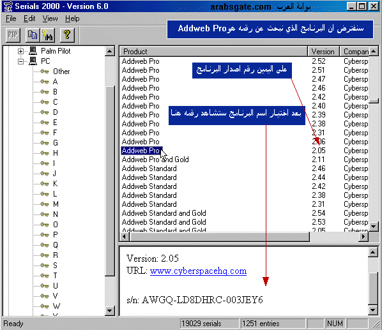Click the key icon beside letter M
Viewport: 382px width, 330px height.
[x=45, y=204]
